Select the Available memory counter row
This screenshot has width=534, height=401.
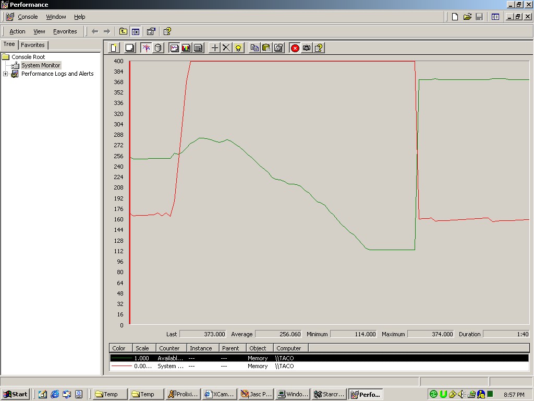tap(319, 358)
